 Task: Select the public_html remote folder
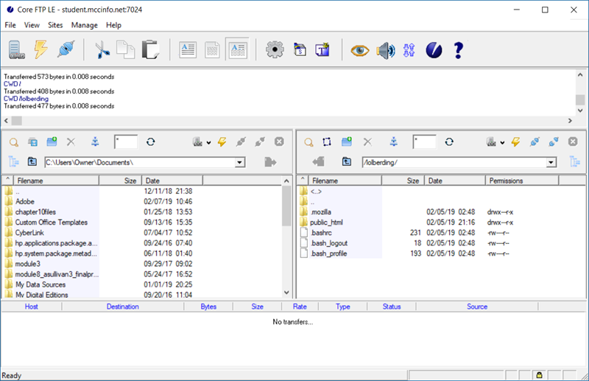[x=326, y=223]
